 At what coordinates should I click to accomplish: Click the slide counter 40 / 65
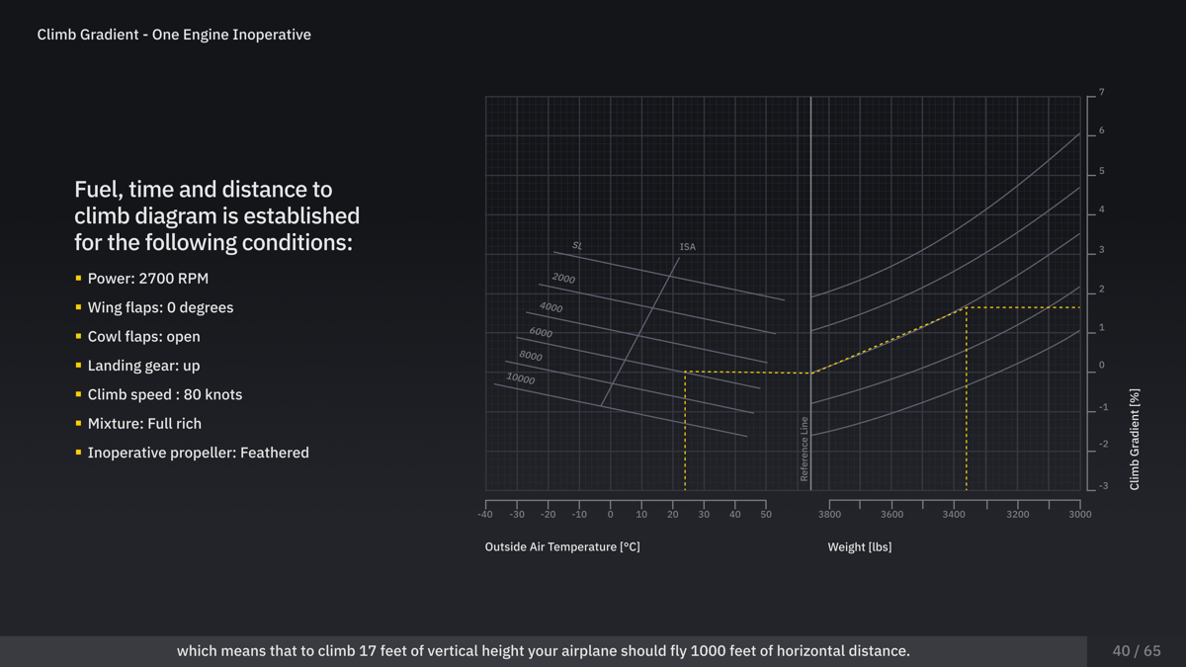[1136, 651]
